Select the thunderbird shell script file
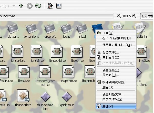Viewport: 154px width, 113px height. coord(23,98)
